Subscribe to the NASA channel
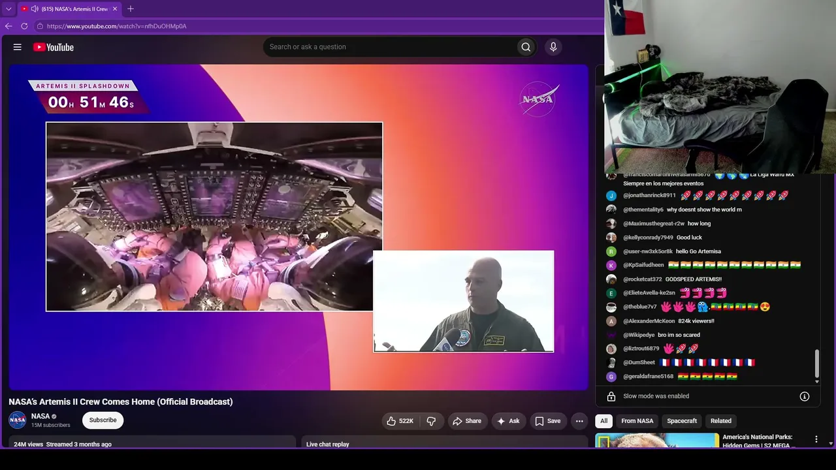Image resolution: width=836 pixels, height=470 pixels. pyautogui.click(x=103, y=420)
